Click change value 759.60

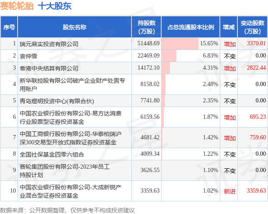[258, 137]
